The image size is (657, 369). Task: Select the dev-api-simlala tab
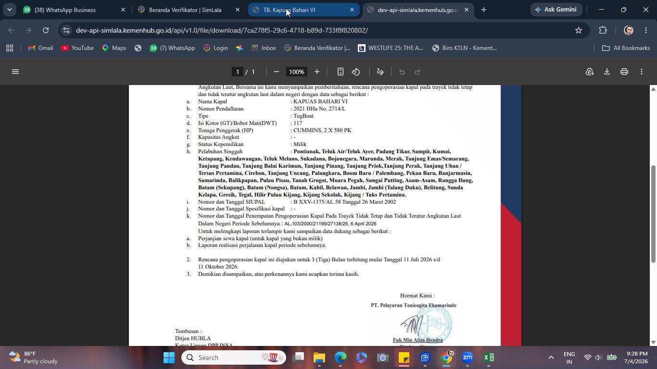tap(417, 10)
